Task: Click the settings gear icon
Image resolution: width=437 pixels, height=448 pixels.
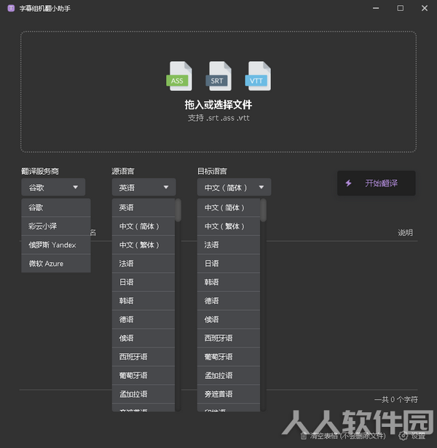Action: (x=403, y=436)
